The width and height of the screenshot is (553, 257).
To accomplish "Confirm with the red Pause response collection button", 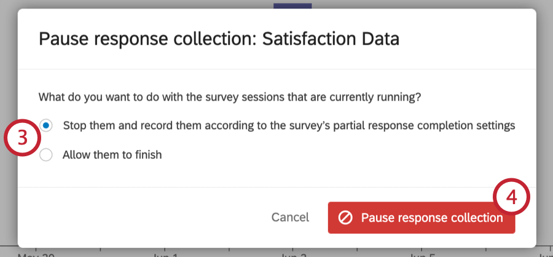I will click(421, 218).
